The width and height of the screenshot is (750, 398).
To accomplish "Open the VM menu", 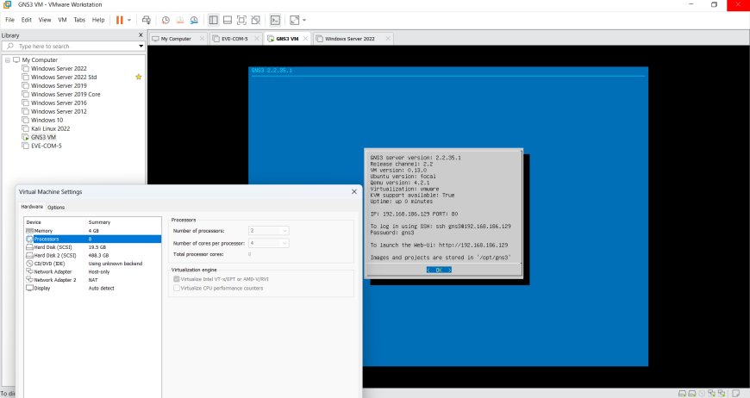I will (62, 20).
